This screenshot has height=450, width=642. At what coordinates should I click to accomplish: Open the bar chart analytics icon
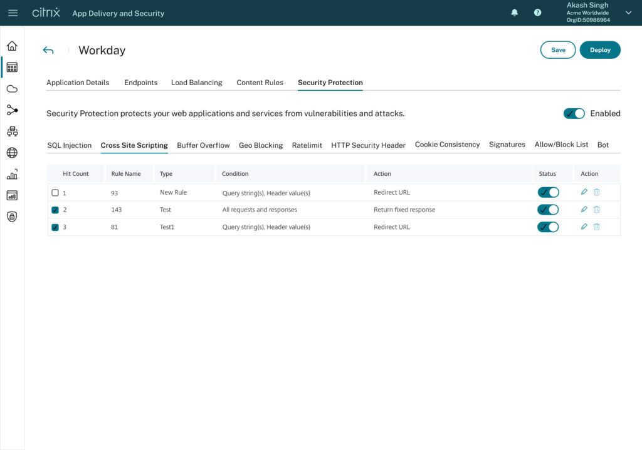12,175
